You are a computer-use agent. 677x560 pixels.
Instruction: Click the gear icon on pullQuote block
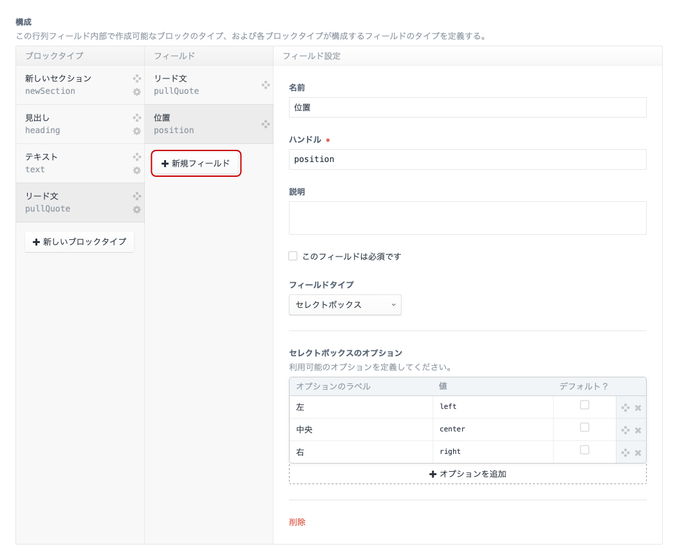(x=136, y=210)
